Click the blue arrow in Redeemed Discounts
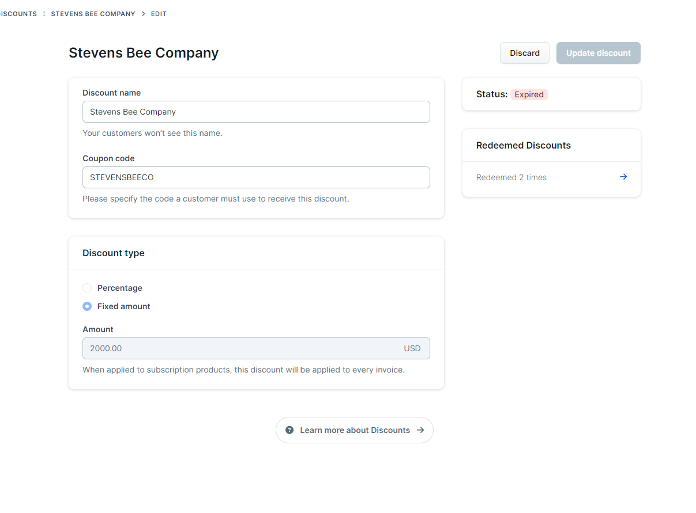Image resolution: width=696 pixels, height=513 pixels. pyautogui.click(x=623, y=177)
